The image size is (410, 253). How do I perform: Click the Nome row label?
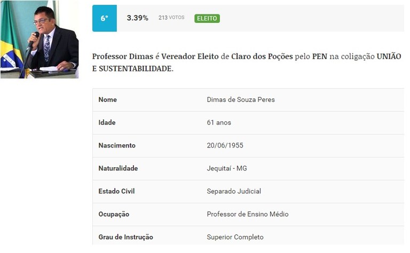[x=107, y=100]
